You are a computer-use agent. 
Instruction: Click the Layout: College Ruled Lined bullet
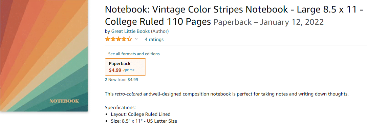[141, 114]
